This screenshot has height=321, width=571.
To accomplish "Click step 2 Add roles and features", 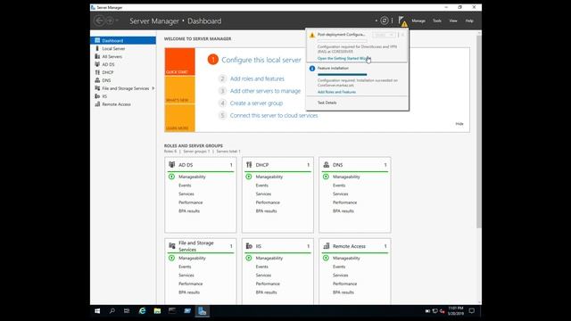I will tap(257, 78).
